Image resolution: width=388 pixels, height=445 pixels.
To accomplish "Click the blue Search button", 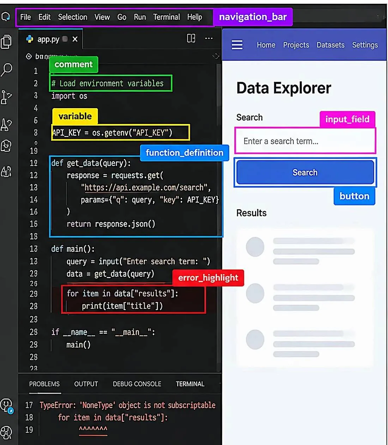I will pos(305,172).
